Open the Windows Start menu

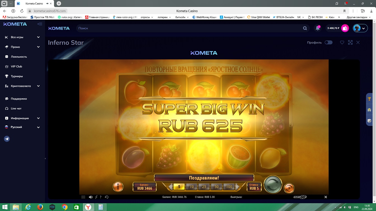(x=5, y=207)
